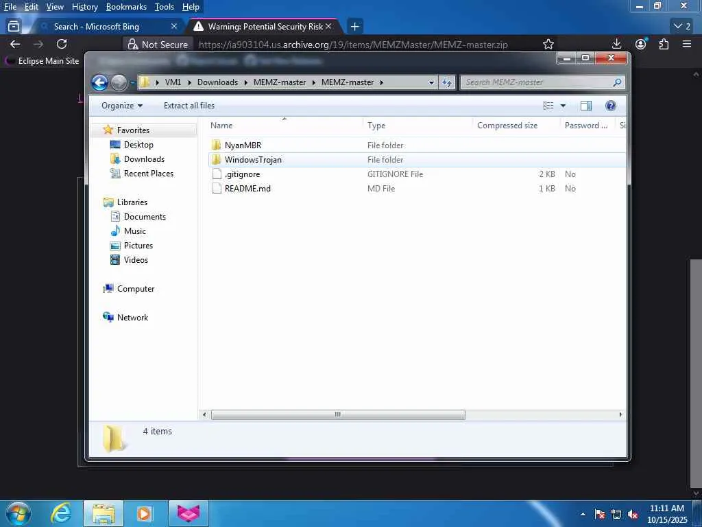Open the browser Bookmarks menu
Viewport: 702px width, 527px height.
click(x=126, y=7)
